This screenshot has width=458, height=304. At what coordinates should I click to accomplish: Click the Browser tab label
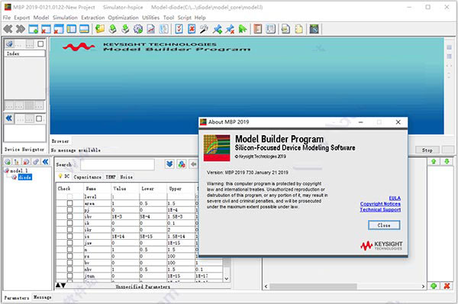60,141
